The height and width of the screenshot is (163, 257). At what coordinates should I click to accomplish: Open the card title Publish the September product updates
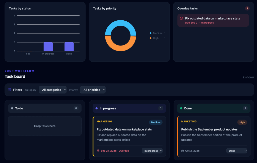point(209,129)
